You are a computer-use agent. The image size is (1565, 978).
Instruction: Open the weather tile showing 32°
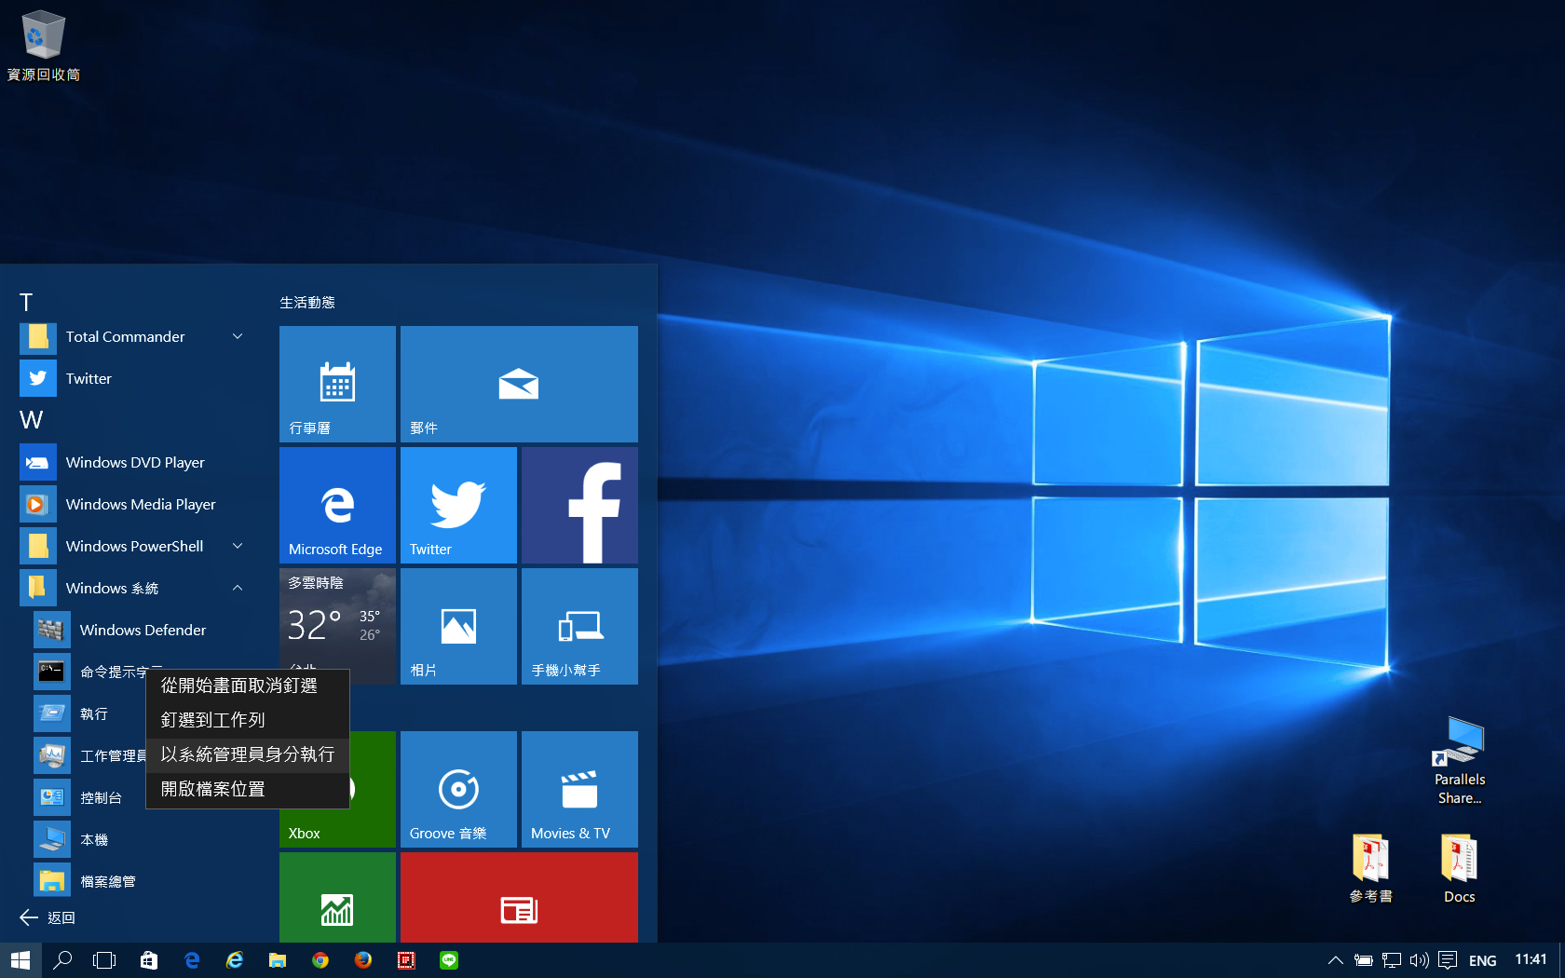(x=337, y=619)
